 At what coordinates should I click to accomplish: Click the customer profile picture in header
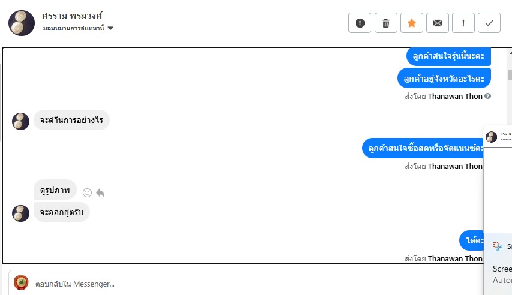(22, 23)
